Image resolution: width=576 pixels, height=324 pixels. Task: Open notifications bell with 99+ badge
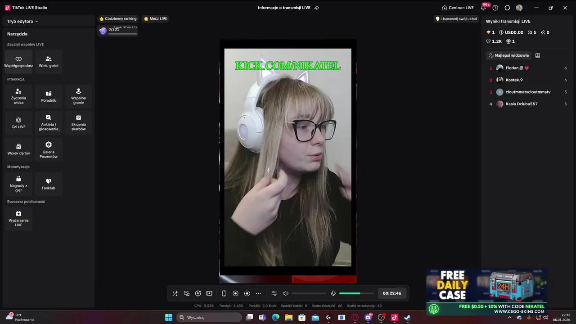coord(484,8)
